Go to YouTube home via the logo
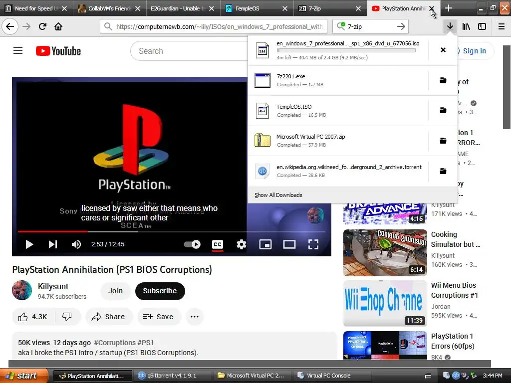 coord(58,51)
